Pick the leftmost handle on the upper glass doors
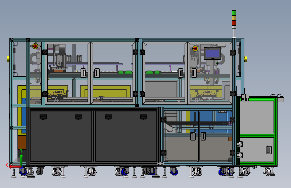This screenshot has height=188, width=291. (x=84, y=73)
